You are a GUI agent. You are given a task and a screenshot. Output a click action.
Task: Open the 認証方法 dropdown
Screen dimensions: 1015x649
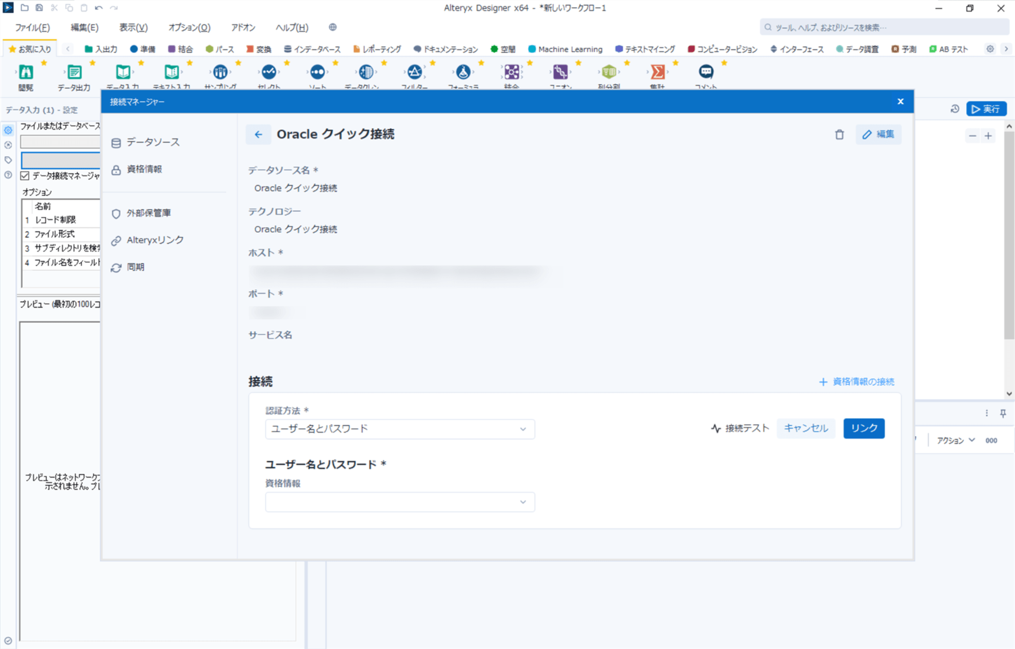[400, 429]
